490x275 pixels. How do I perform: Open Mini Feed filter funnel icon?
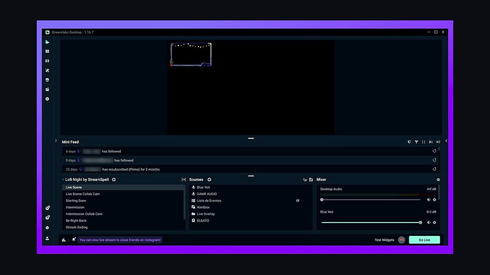(416, 142)
